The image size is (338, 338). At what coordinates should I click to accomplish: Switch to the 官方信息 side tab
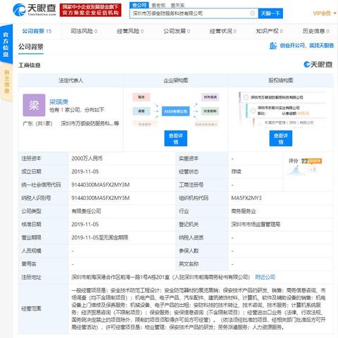click(6, 44)
